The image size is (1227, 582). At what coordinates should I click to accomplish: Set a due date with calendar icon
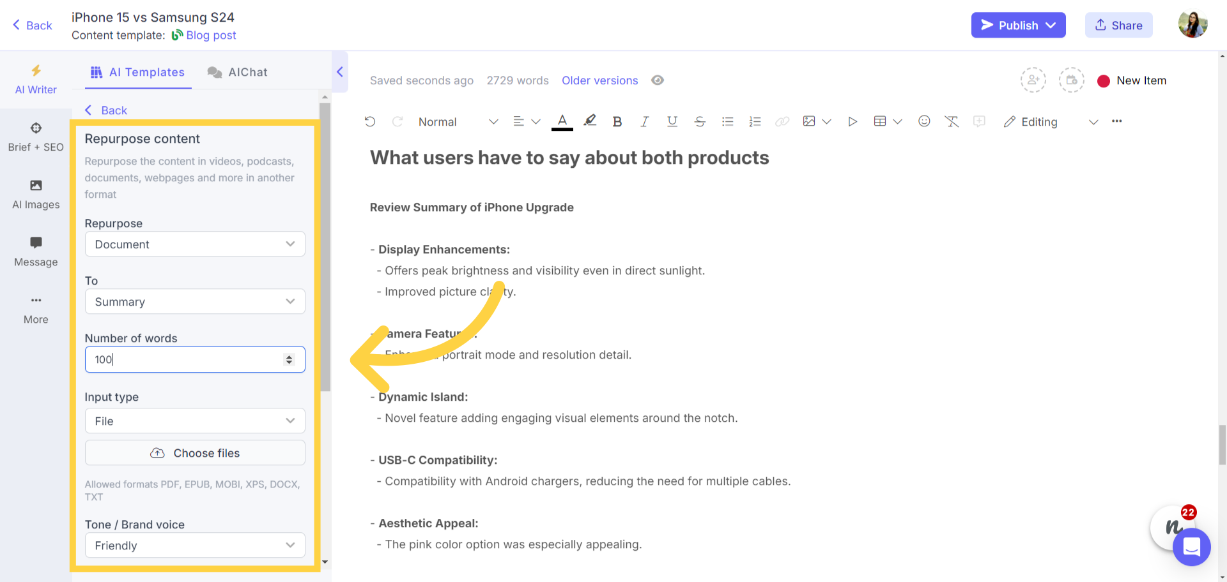pos(1072,80)
